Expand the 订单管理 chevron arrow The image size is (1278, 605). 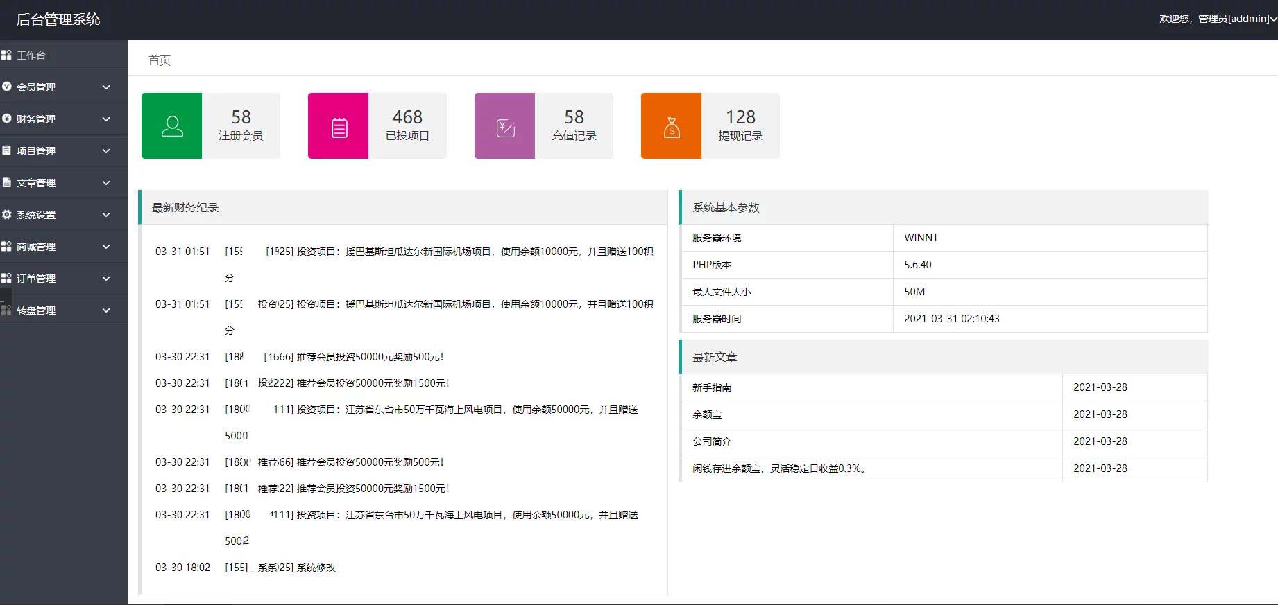106,279
